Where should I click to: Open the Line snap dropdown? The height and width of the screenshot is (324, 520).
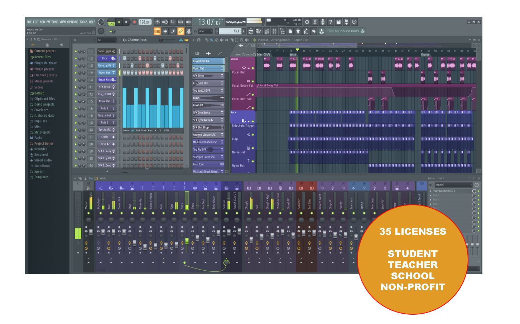pyautogui.click(x=205, y=32)
